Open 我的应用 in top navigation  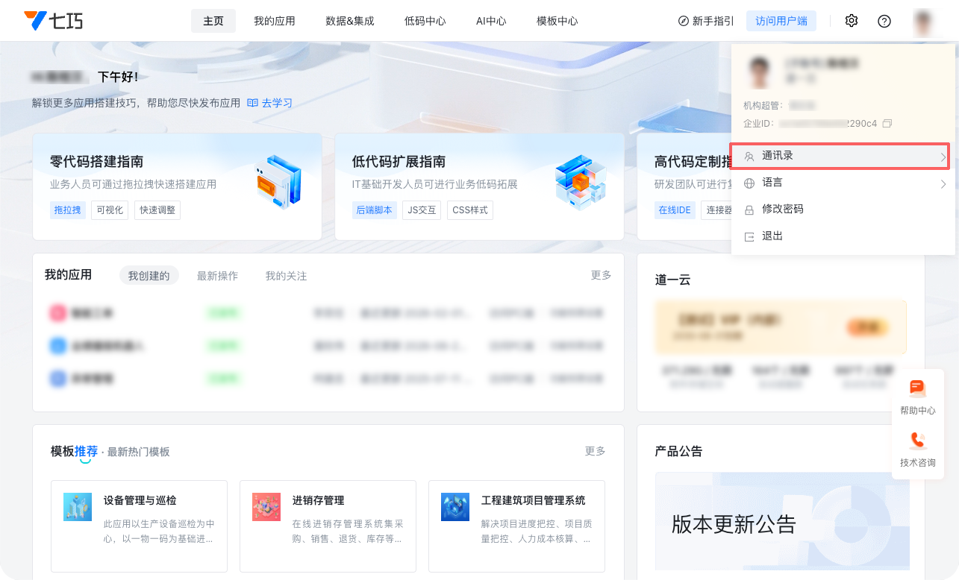pyautogui.click(x=275, y=21)
